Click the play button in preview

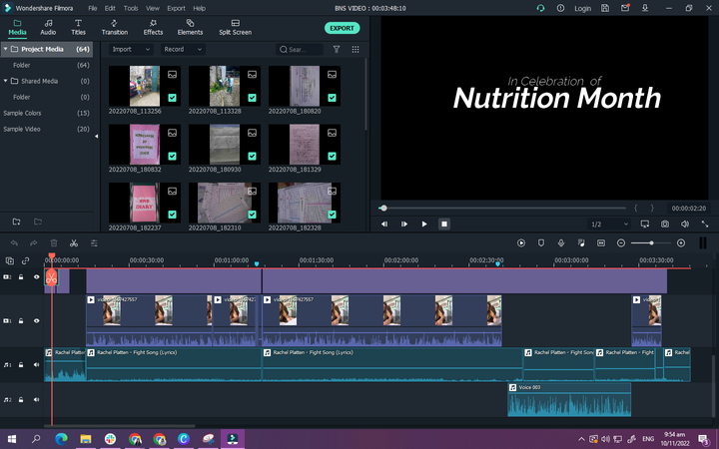[x=424, y=224]
